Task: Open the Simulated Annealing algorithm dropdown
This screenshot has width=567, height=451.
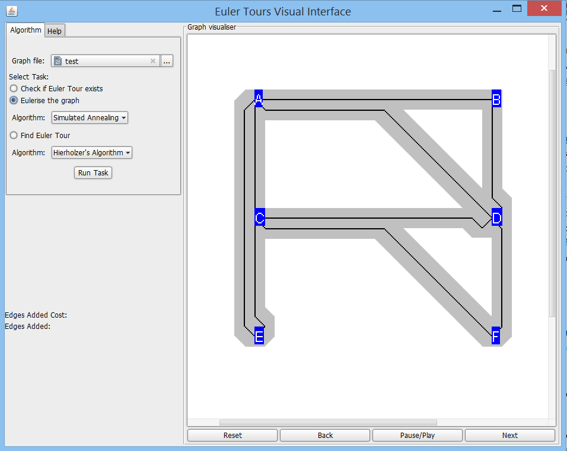Action: pos(90,118)
